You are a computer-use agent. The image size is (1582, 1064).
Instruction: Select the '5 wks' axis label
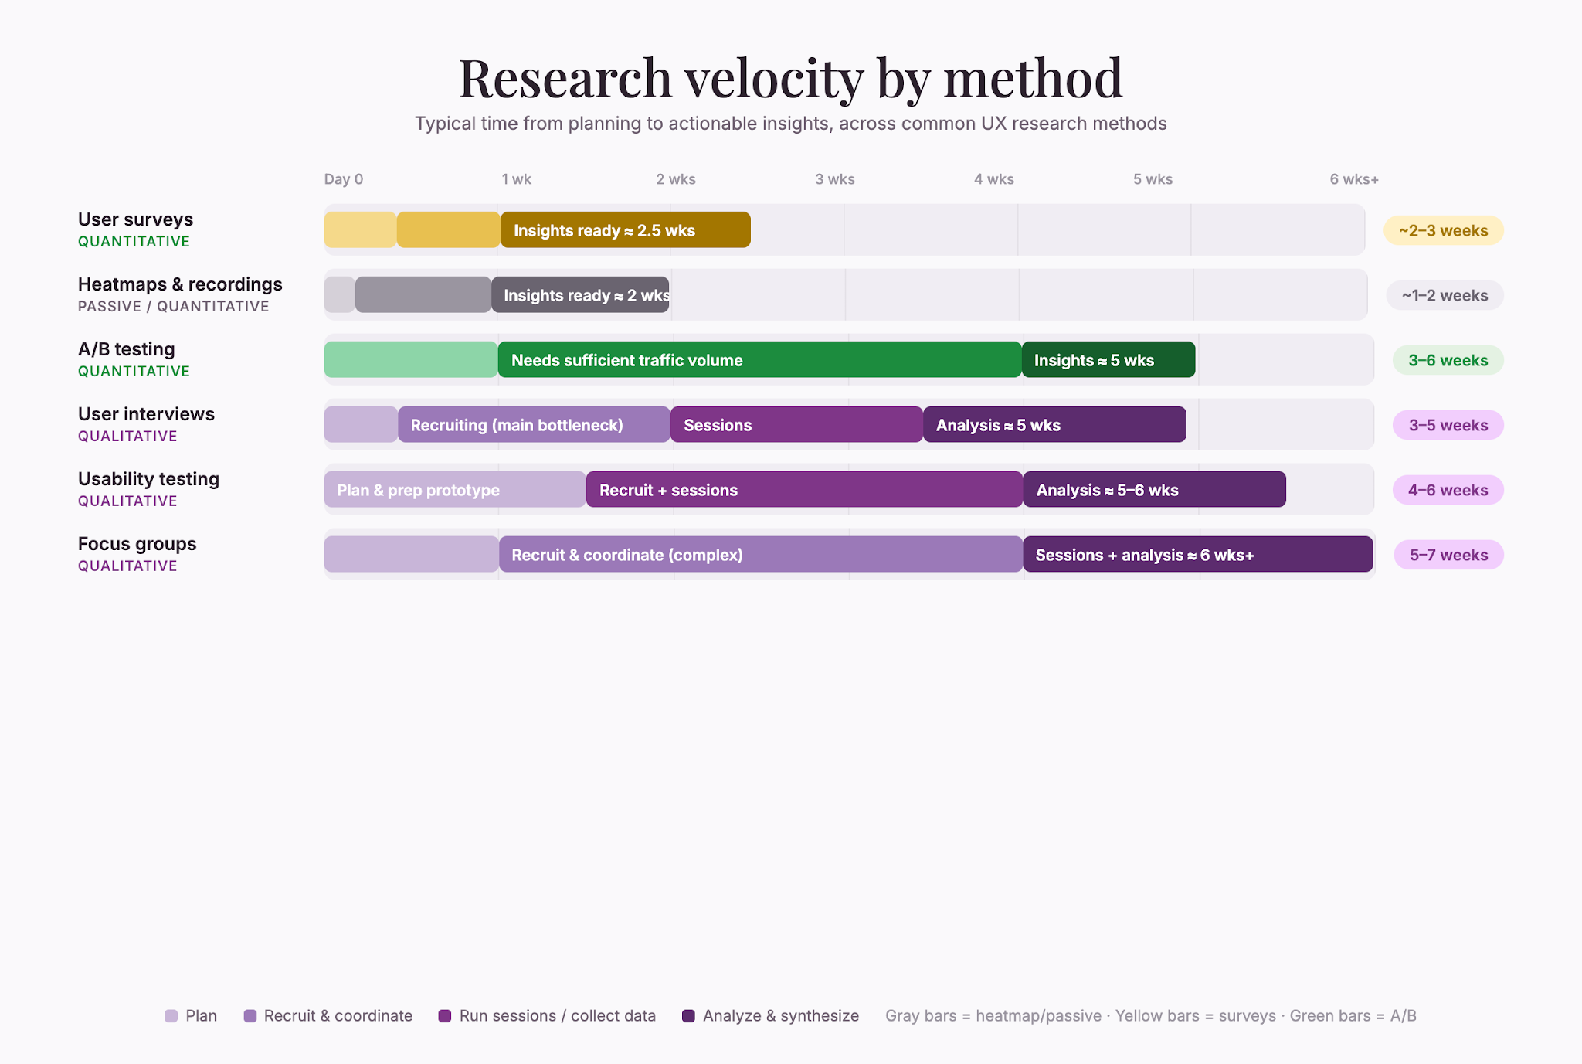coord(1153,179)
